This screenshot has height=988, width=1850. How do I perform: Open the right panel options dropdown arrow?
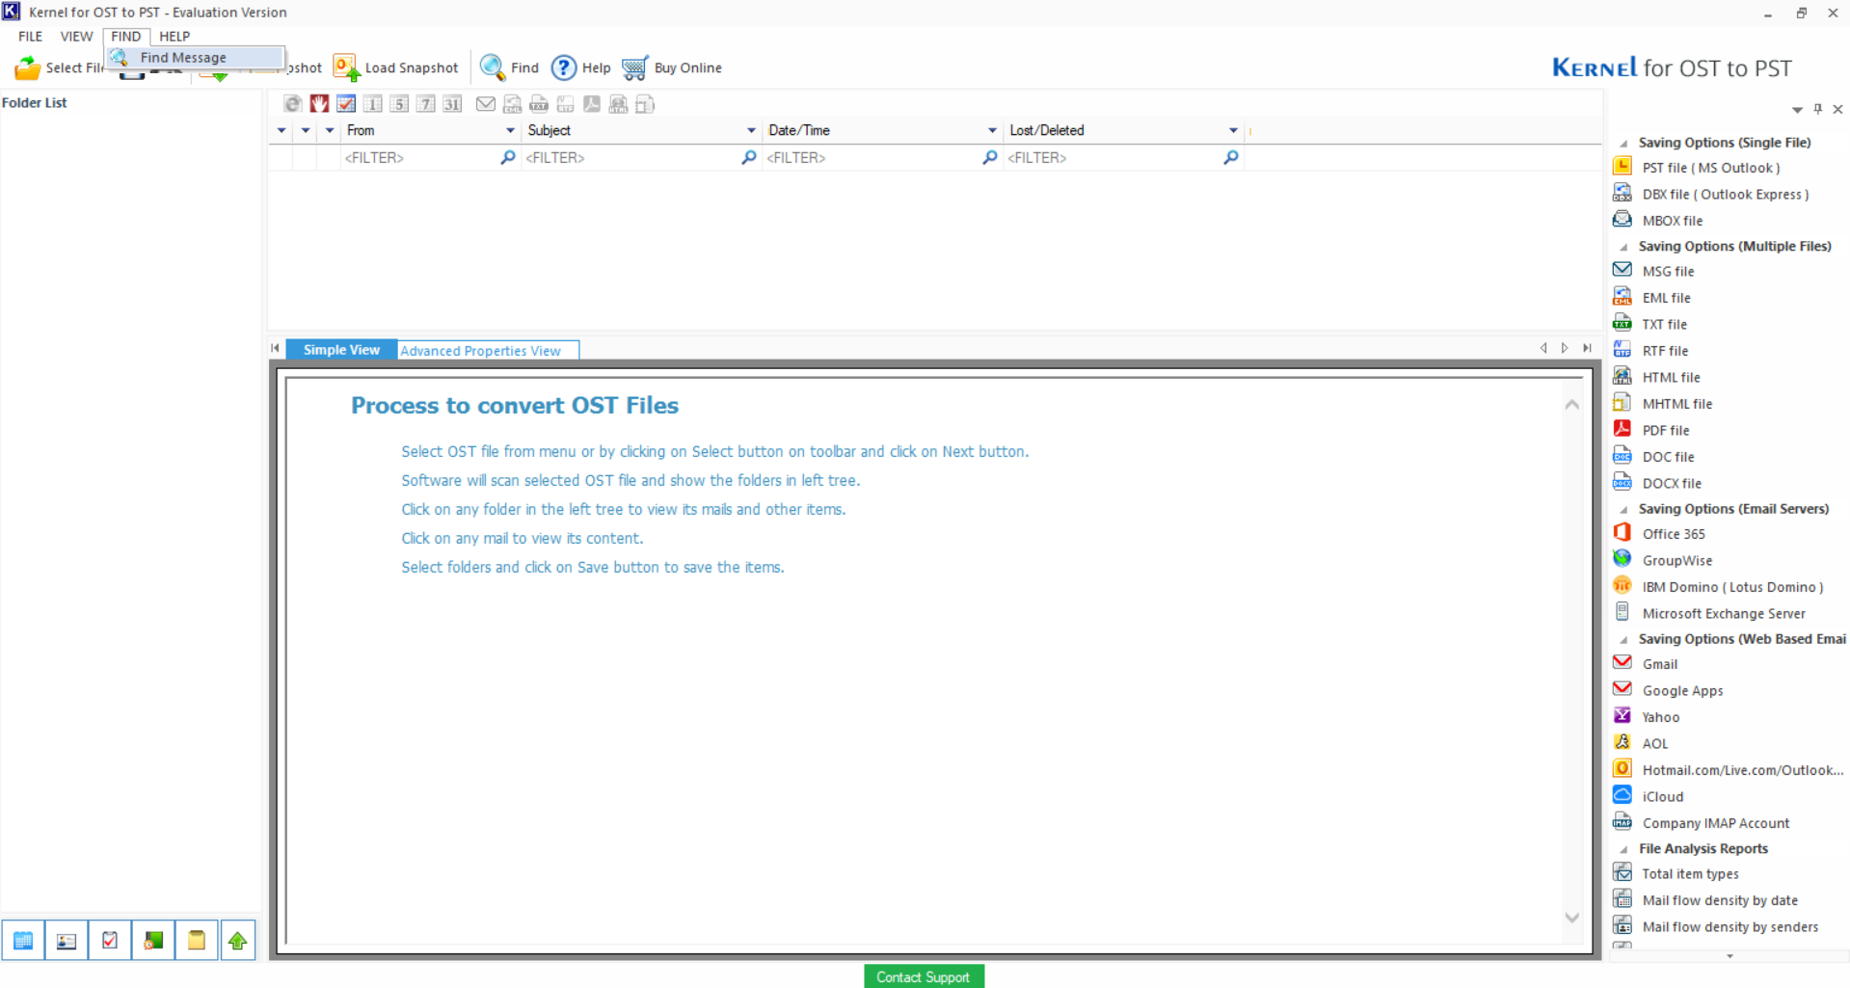pyautogui.click(x=1797, y=110)
